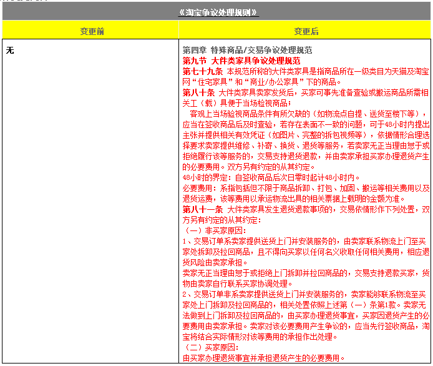Viewport: 433px width, 366px height.
Task: Click the 第七十九条 article label
Action: tap(202, 71)
